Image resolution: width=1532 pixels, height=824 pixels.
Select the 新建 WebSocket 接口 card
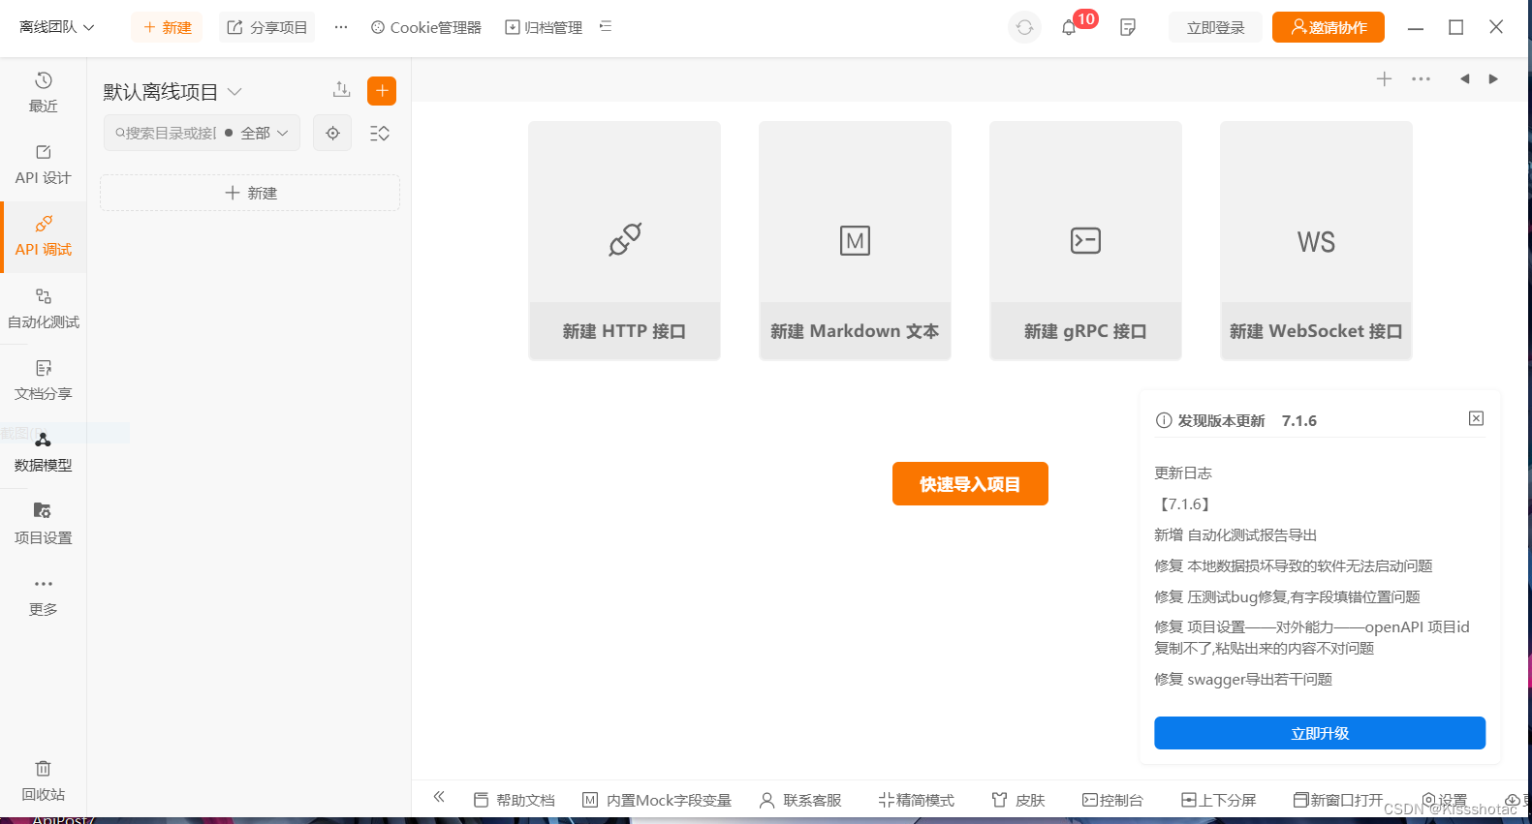tap(1316, 240)
